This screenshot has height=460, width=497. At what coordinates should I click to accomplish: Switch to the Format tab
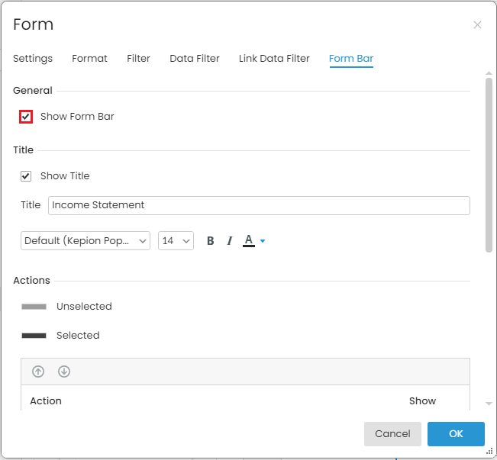[89, 58]
